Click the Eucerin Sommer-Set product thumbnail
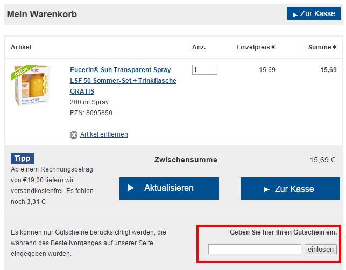 tap(31, 85)
